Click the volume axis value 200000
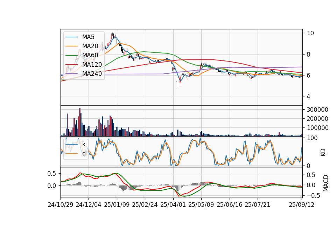Image resolution: width=336 pixels, height=241 pixels. click(x=317, y=119)
